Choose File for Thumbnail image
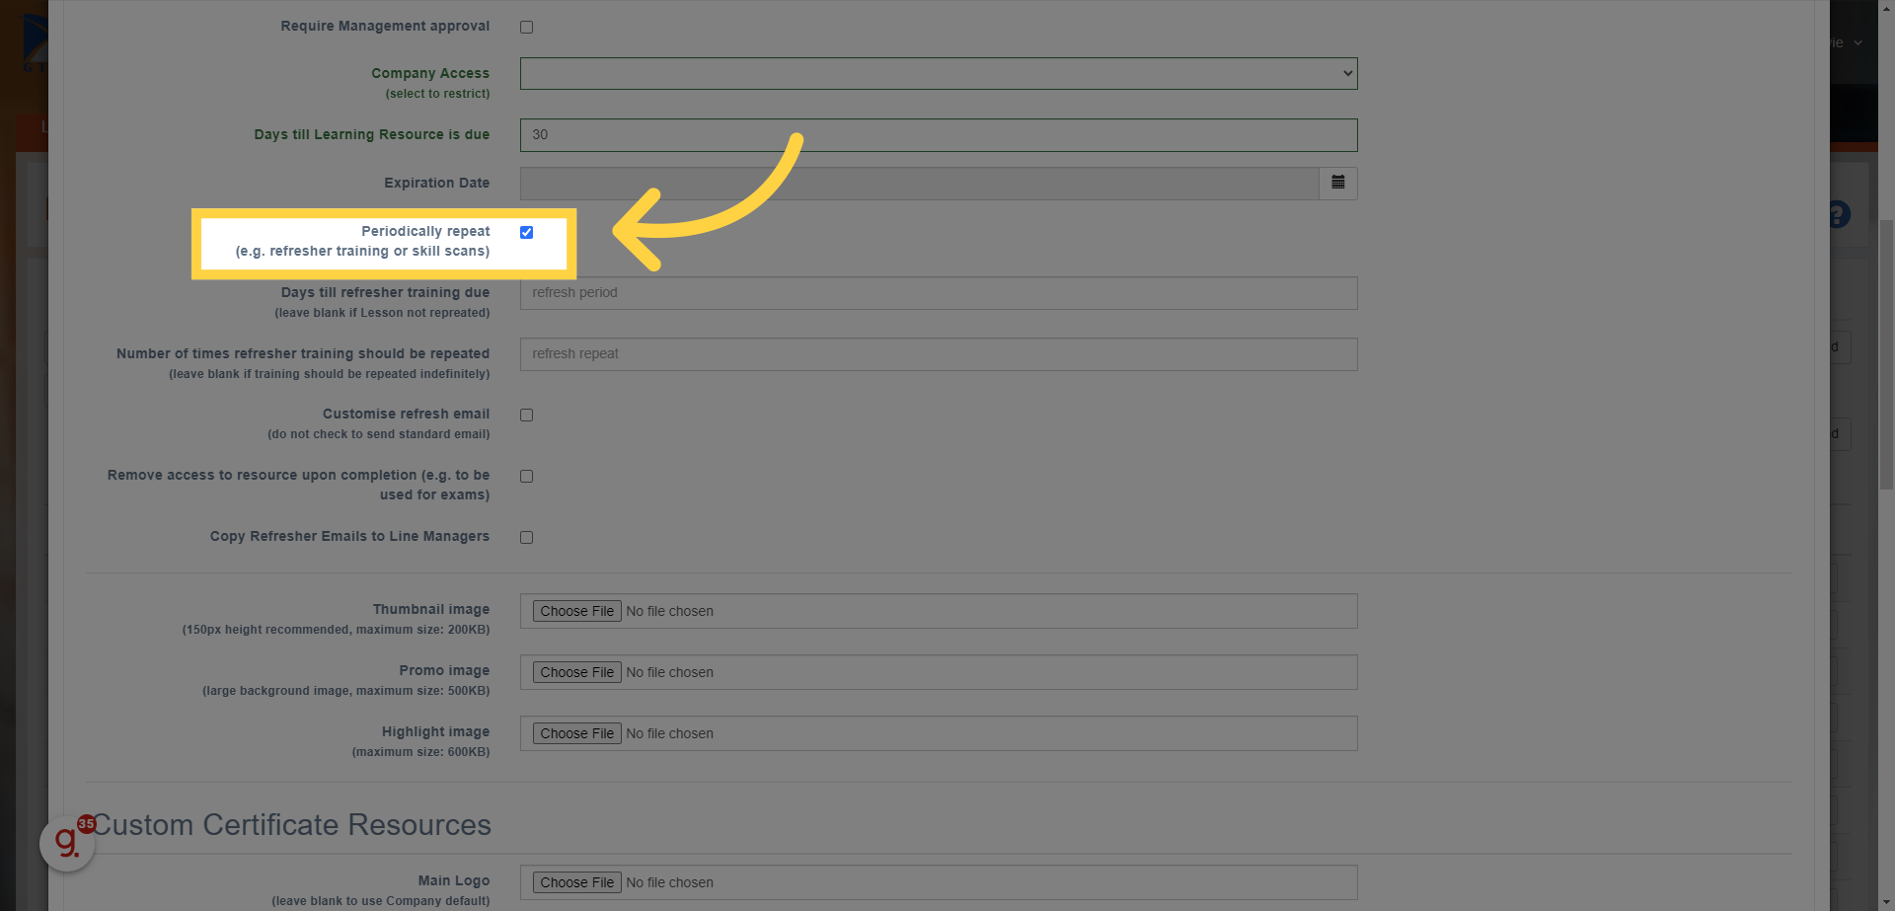Screen dimensions: 1895x911 [x=577, y=611]
